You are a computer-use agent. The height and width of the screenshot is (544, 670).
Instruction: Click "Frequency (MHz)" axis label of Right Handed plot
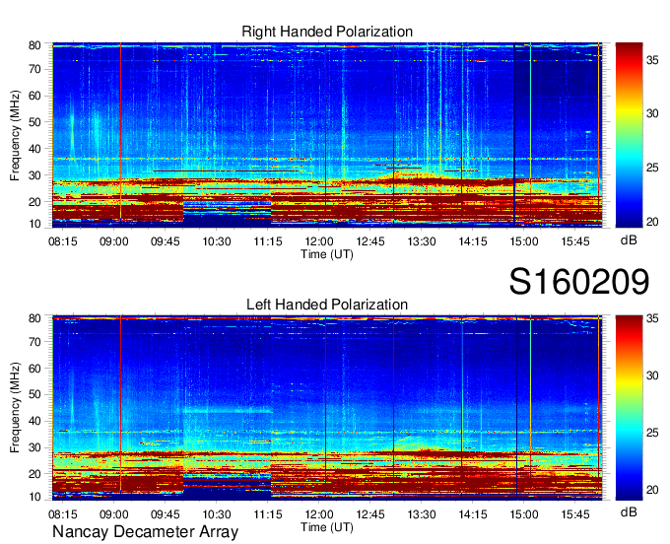pyautogui.click(x=15, y=135)
